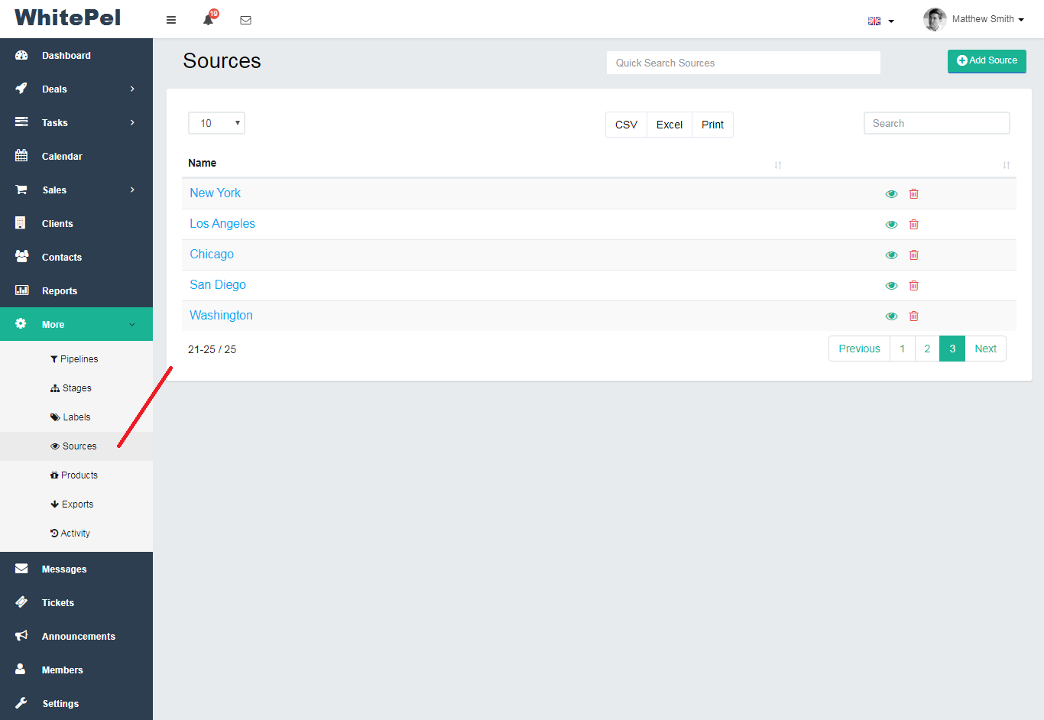Click the table Search input field

click(x=937, y=123)
